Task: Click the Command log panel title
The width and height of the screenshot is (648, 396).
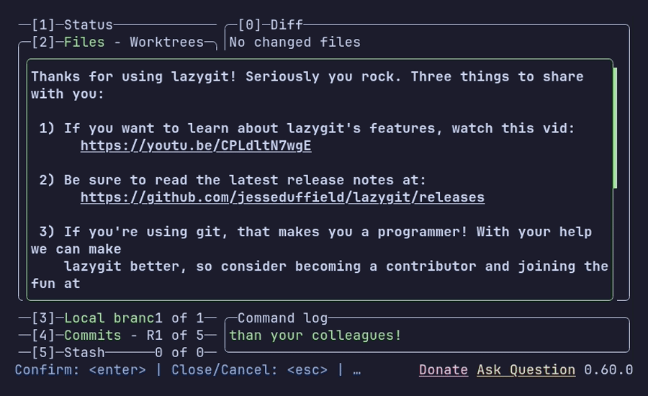Action: pos(283,318)
